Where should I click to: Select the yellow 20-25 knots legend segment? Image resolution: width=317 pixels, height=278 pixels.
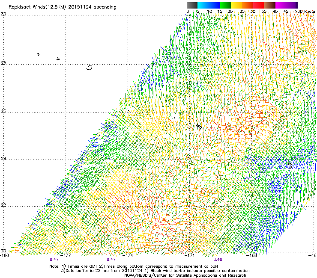pyautogui.click(x=236, y=5)
